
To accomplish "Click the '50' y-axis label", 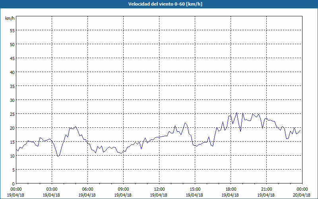I will [x=12, y=45].
